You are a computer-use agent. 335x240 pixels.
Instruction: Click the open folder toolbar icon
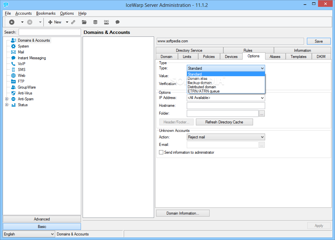[x=84, y=22]
